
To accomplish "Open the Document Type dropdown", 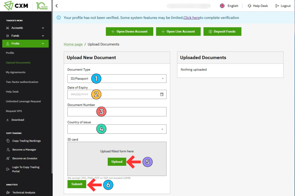I will 117,79.
